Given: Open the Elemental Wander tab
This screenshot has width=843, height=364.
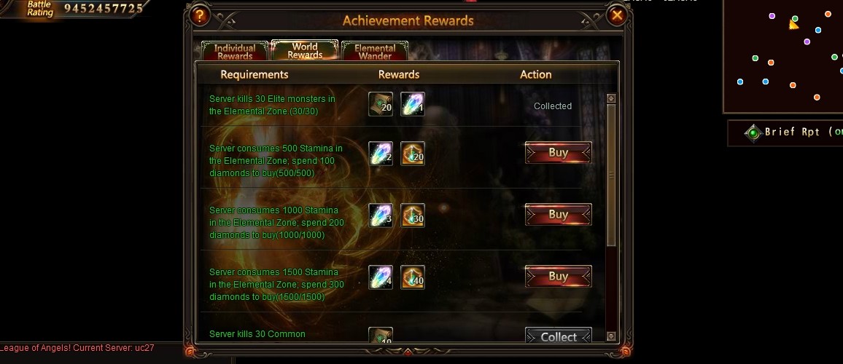Looking at the screenshot, I should 375,51.
